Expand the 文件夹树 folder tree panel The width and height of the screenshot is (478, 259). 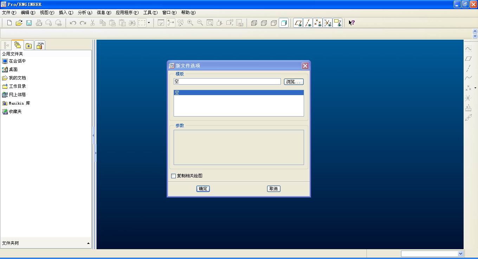coord(88,243)
